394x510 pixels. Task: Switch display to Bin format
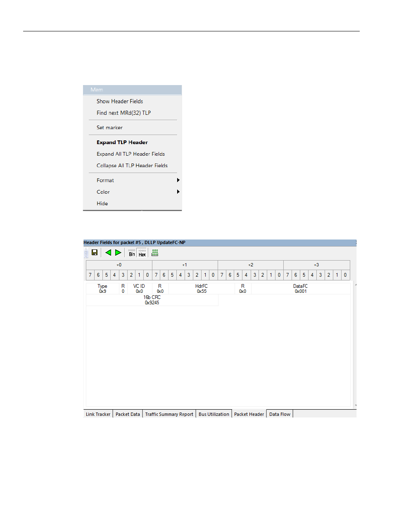click(x=132, y=253)
